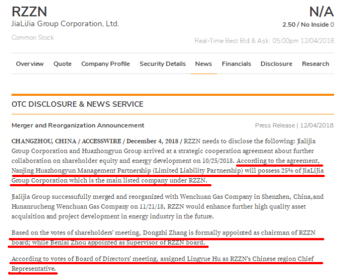Screen dimensions: 351x280
Task: Click the sentence naming Dongzhi Zhang as chairman
Action: click(163, 237)
